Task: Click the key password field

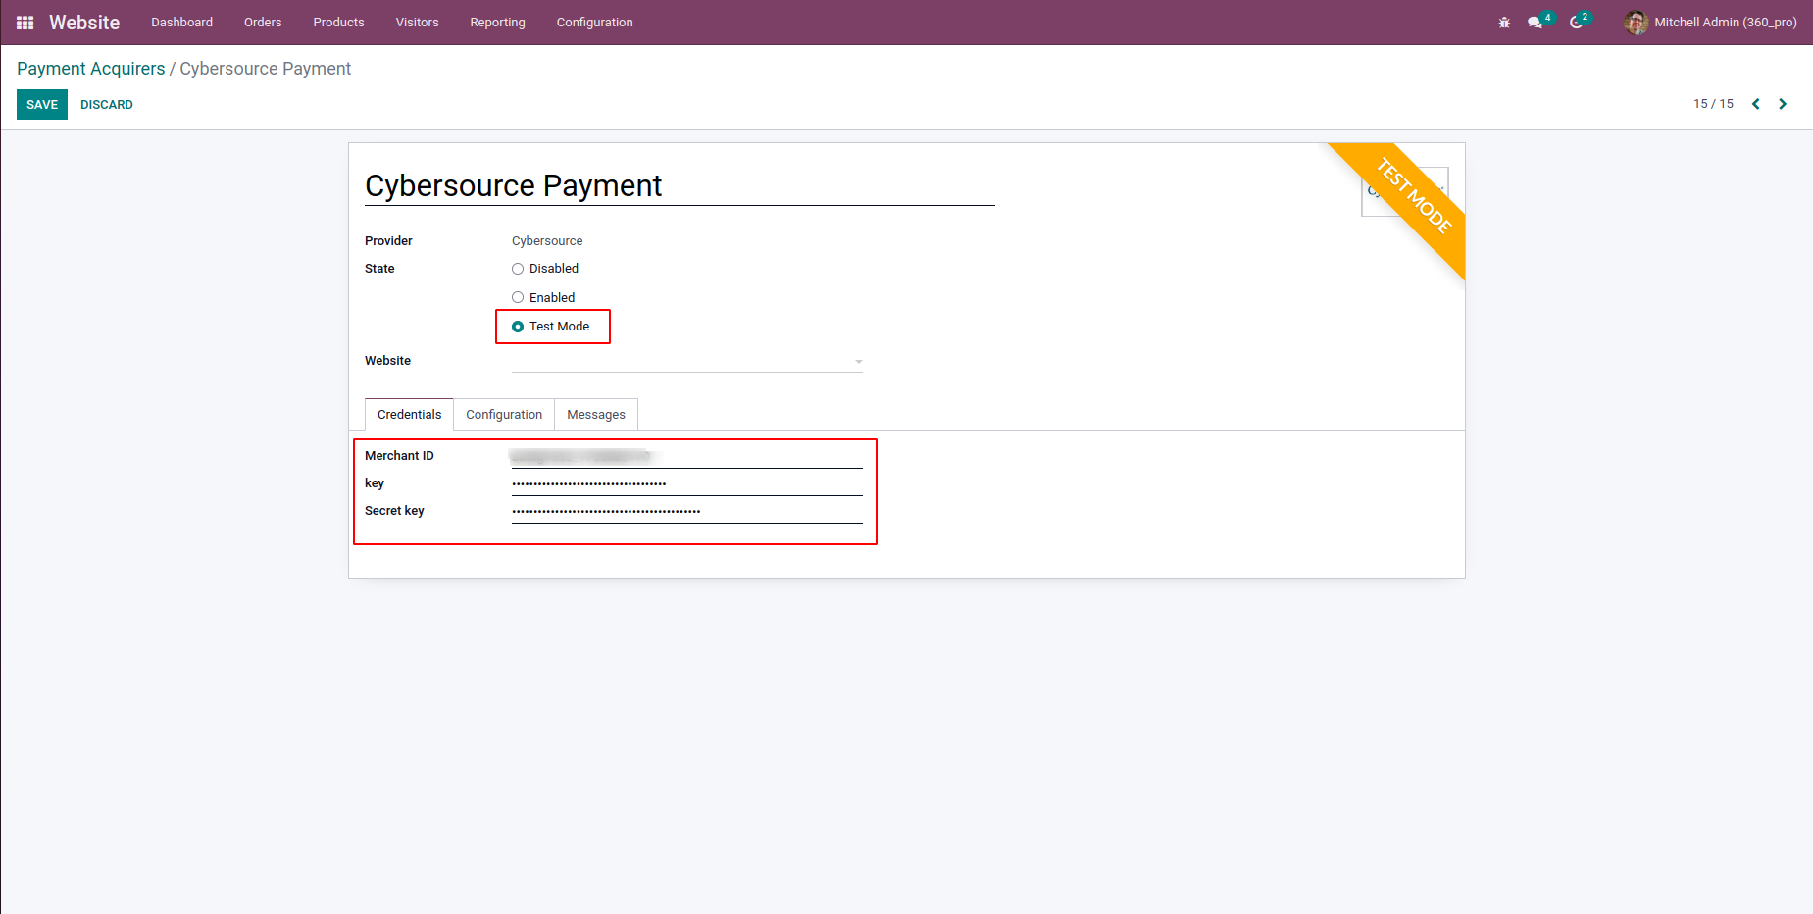Action: 687,483
